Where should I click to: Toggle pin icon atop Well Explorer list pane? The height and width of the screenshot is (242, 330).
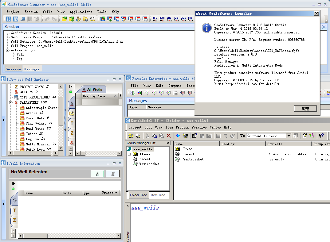[x=71, y=86]
